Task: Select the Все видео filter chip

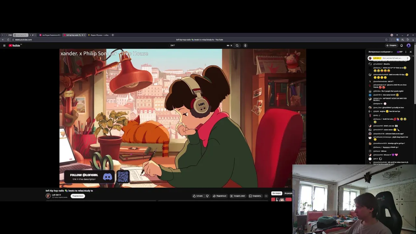Action: pos(277,193)
